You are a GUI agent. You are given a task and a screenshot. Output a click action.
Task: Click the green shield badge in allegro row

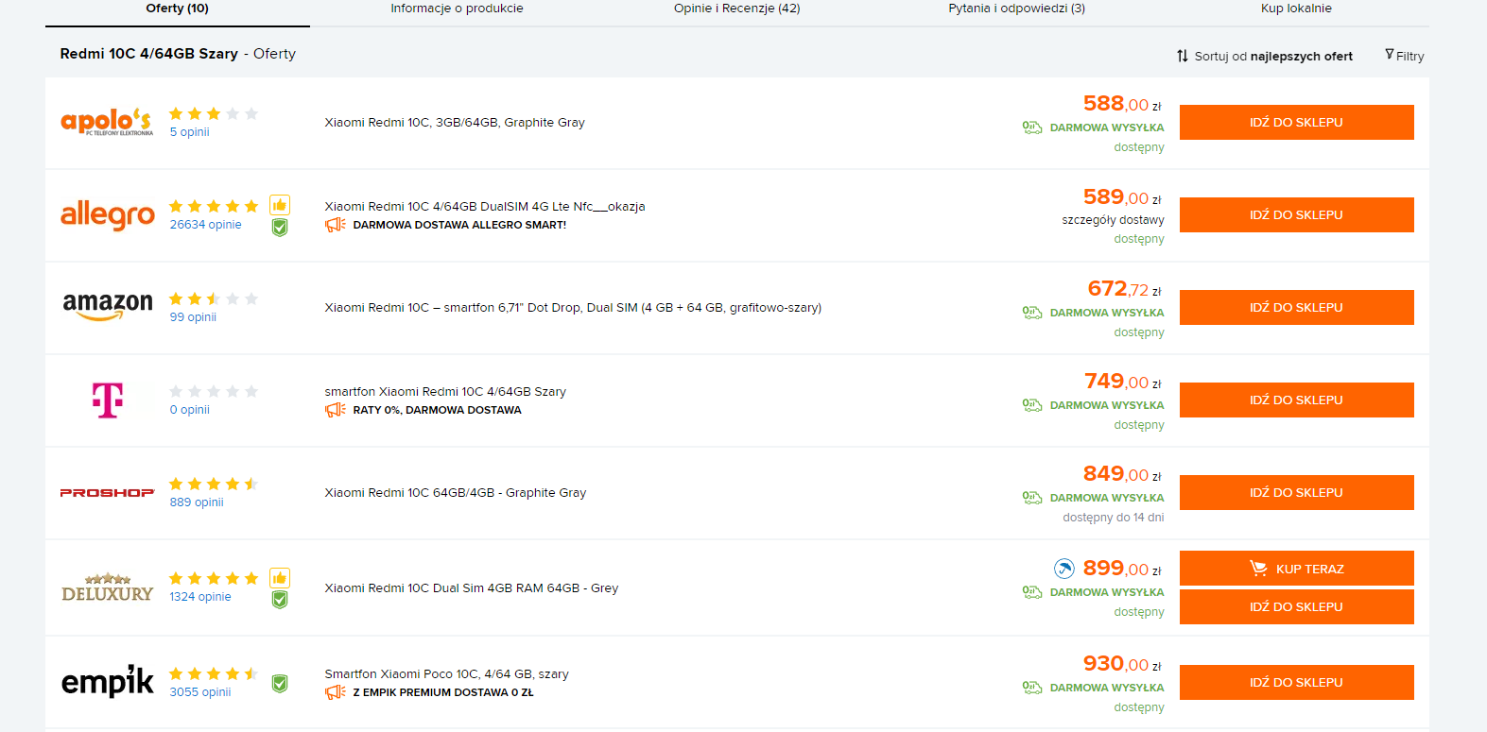coord(280,227)
